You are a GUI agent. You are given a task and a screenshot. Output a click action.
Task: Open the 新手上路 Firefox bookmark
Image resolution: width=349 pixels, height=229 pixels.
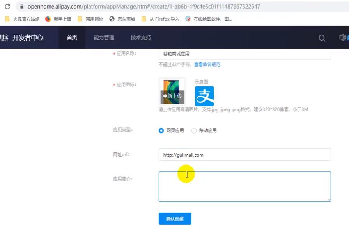(x=58, y=19)
